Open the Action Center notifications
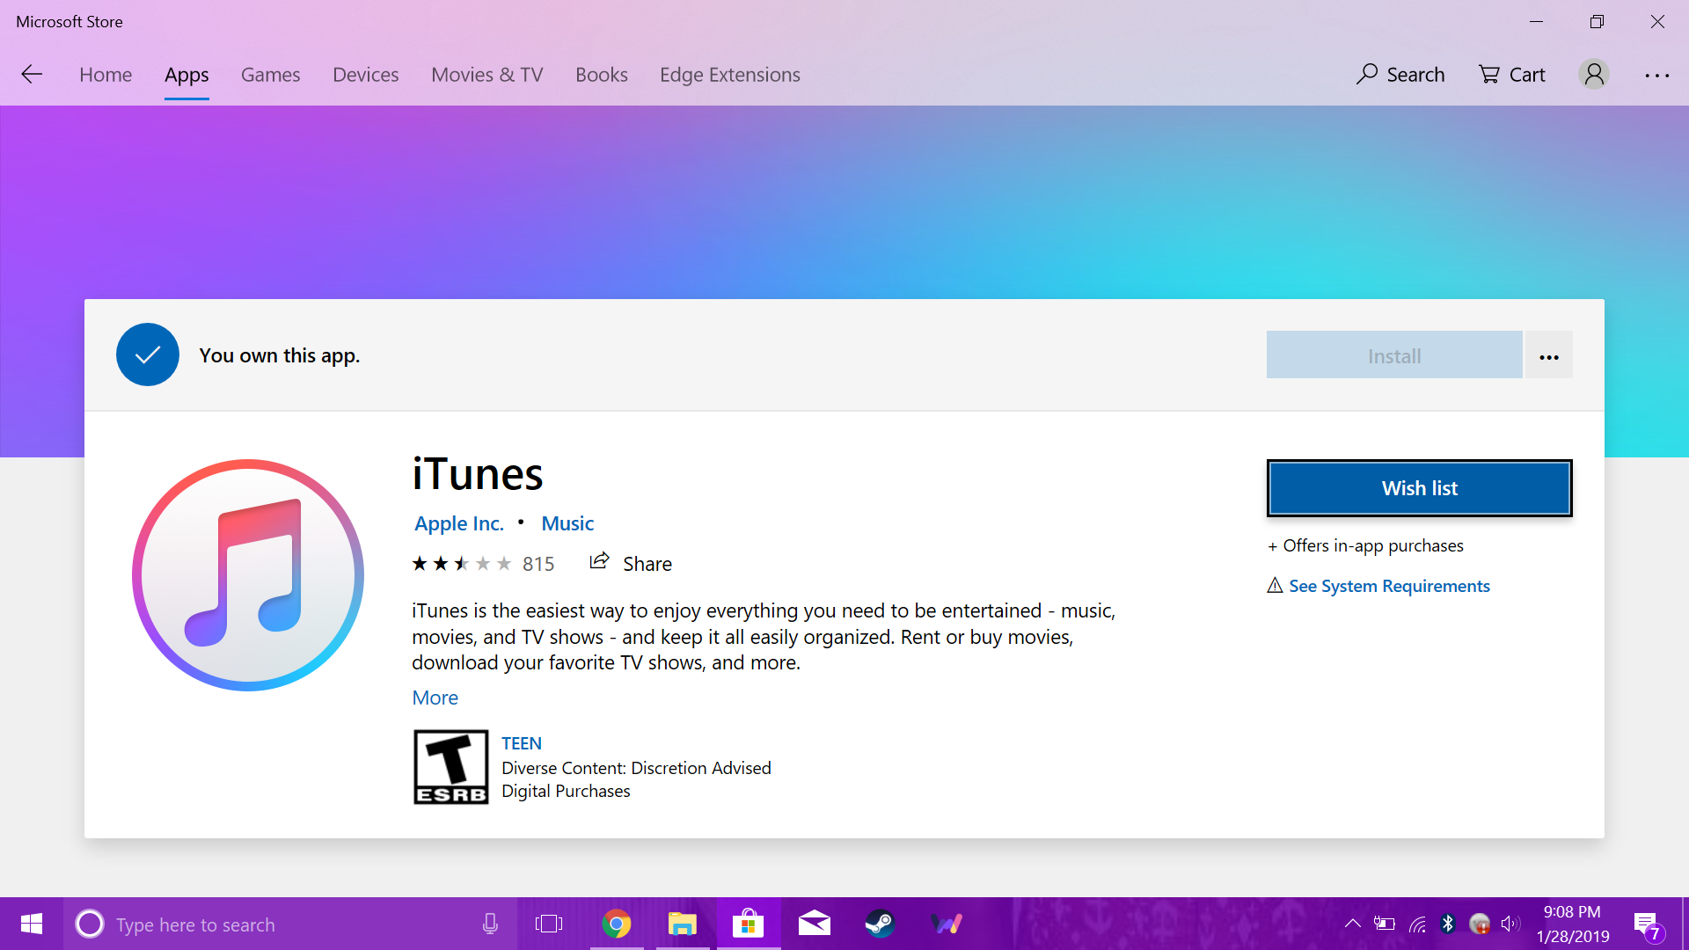Screen dimensions: 1689x950 [1648, 924]
